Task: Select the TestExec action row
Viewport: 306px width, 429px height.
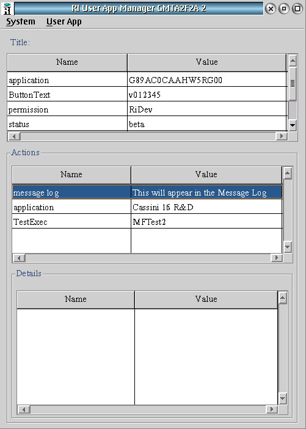Action: pos(147,221)
